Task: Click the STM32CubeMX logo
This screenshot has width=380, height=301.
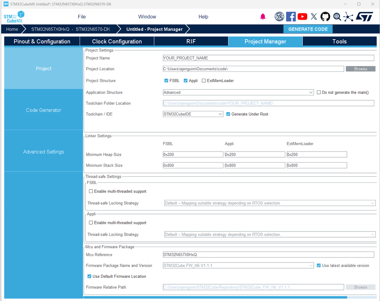Action: tap(14, 17)
